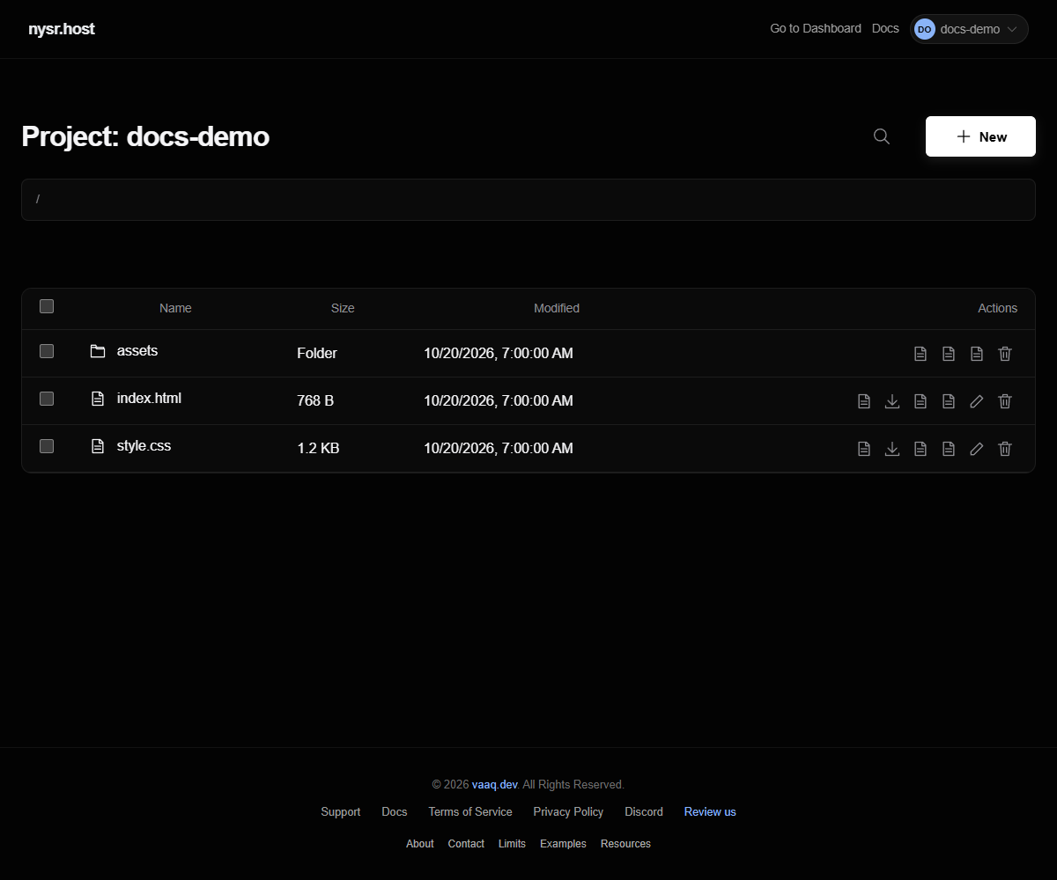1057x880 pixels.
Task: Delete the assets folder with trash icon
Action: pos(1005,354)
